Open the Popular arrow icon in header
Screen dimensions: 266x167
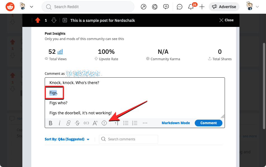pos(144,7)
